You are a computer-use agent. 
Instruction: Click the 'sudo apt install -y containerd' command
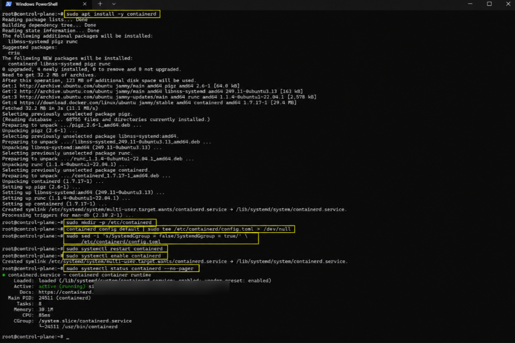coord(112,14)
